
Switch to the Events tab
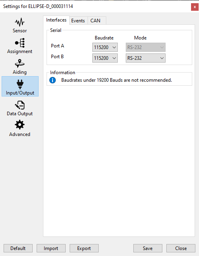[78, 21]
